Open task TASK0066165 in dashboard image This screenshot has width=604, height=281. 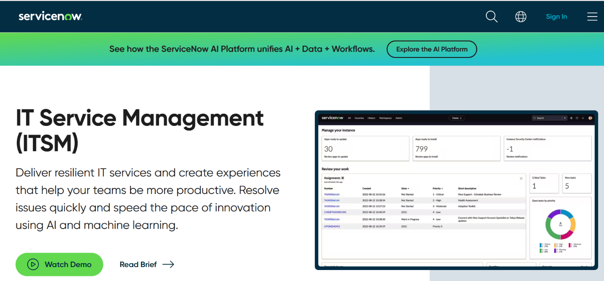coord(332,194)
